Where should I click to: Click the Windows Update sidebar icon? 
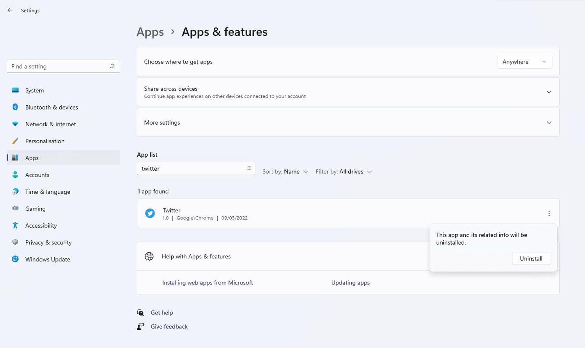[15, 259]
